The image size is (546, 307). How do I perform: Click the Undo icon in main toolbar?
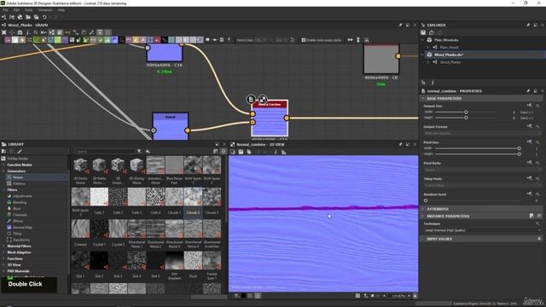click(44, 17)
